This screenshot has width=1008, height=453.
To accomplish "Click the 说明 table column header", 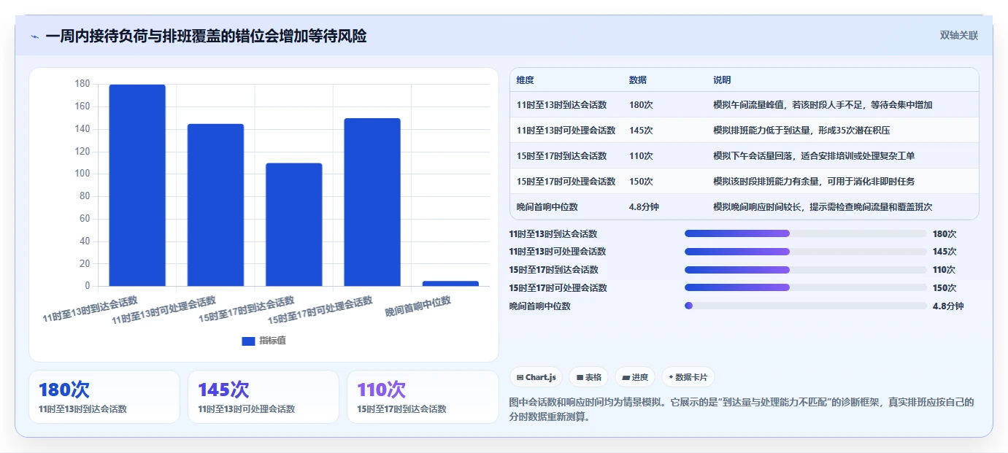I will point(722,80).
